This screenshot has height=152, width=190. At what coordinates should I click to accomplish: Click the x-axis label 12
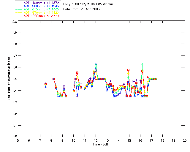point(96,140)
